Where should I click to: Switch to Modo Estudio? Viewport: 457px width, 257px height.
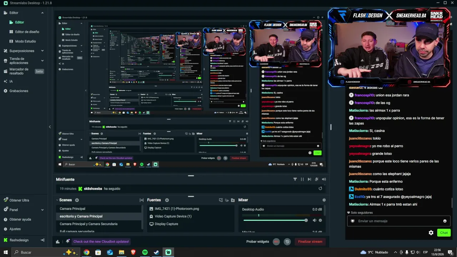point(25,41)
